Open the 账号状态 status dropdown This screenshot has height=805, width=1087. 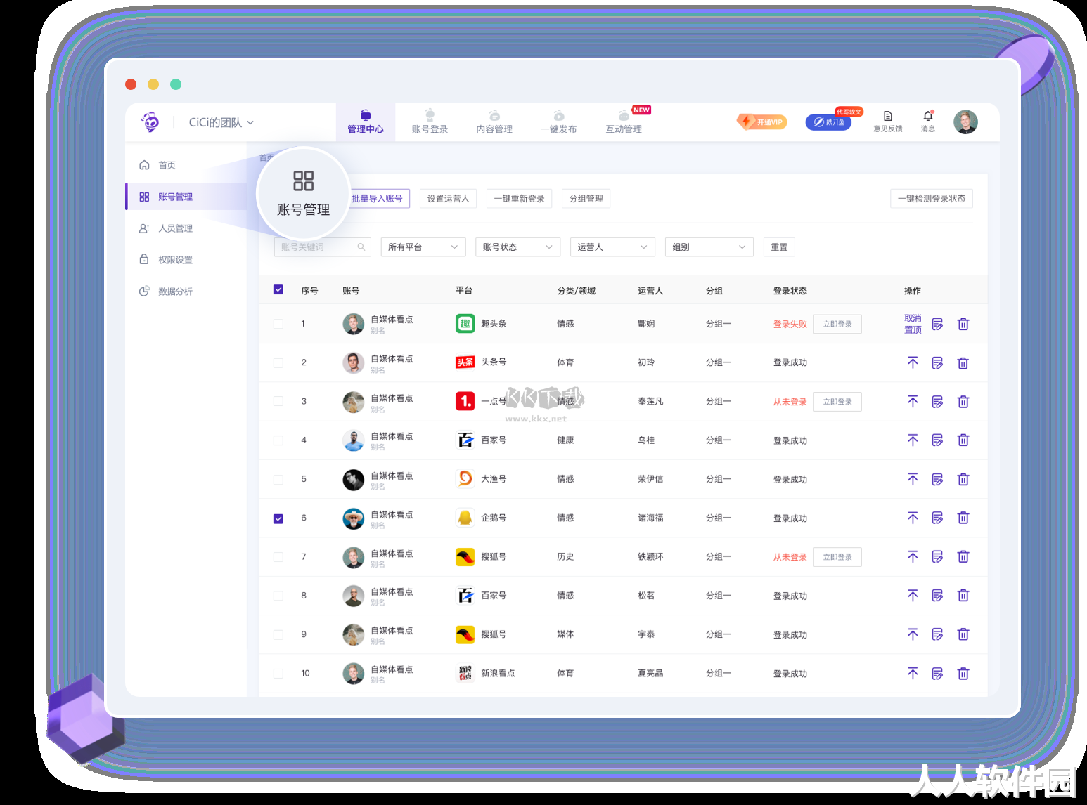pos(518,247)
